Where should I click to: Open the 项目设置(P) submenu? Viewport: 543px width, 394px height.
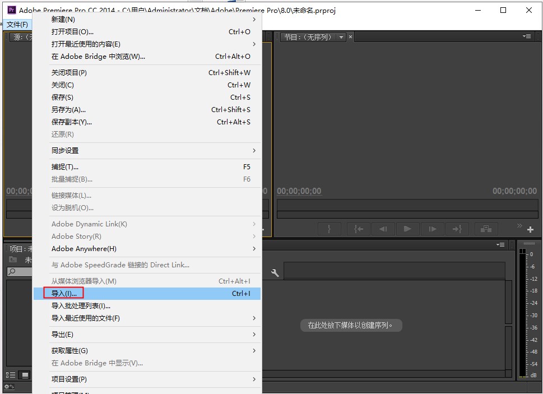tap(147, 379)
